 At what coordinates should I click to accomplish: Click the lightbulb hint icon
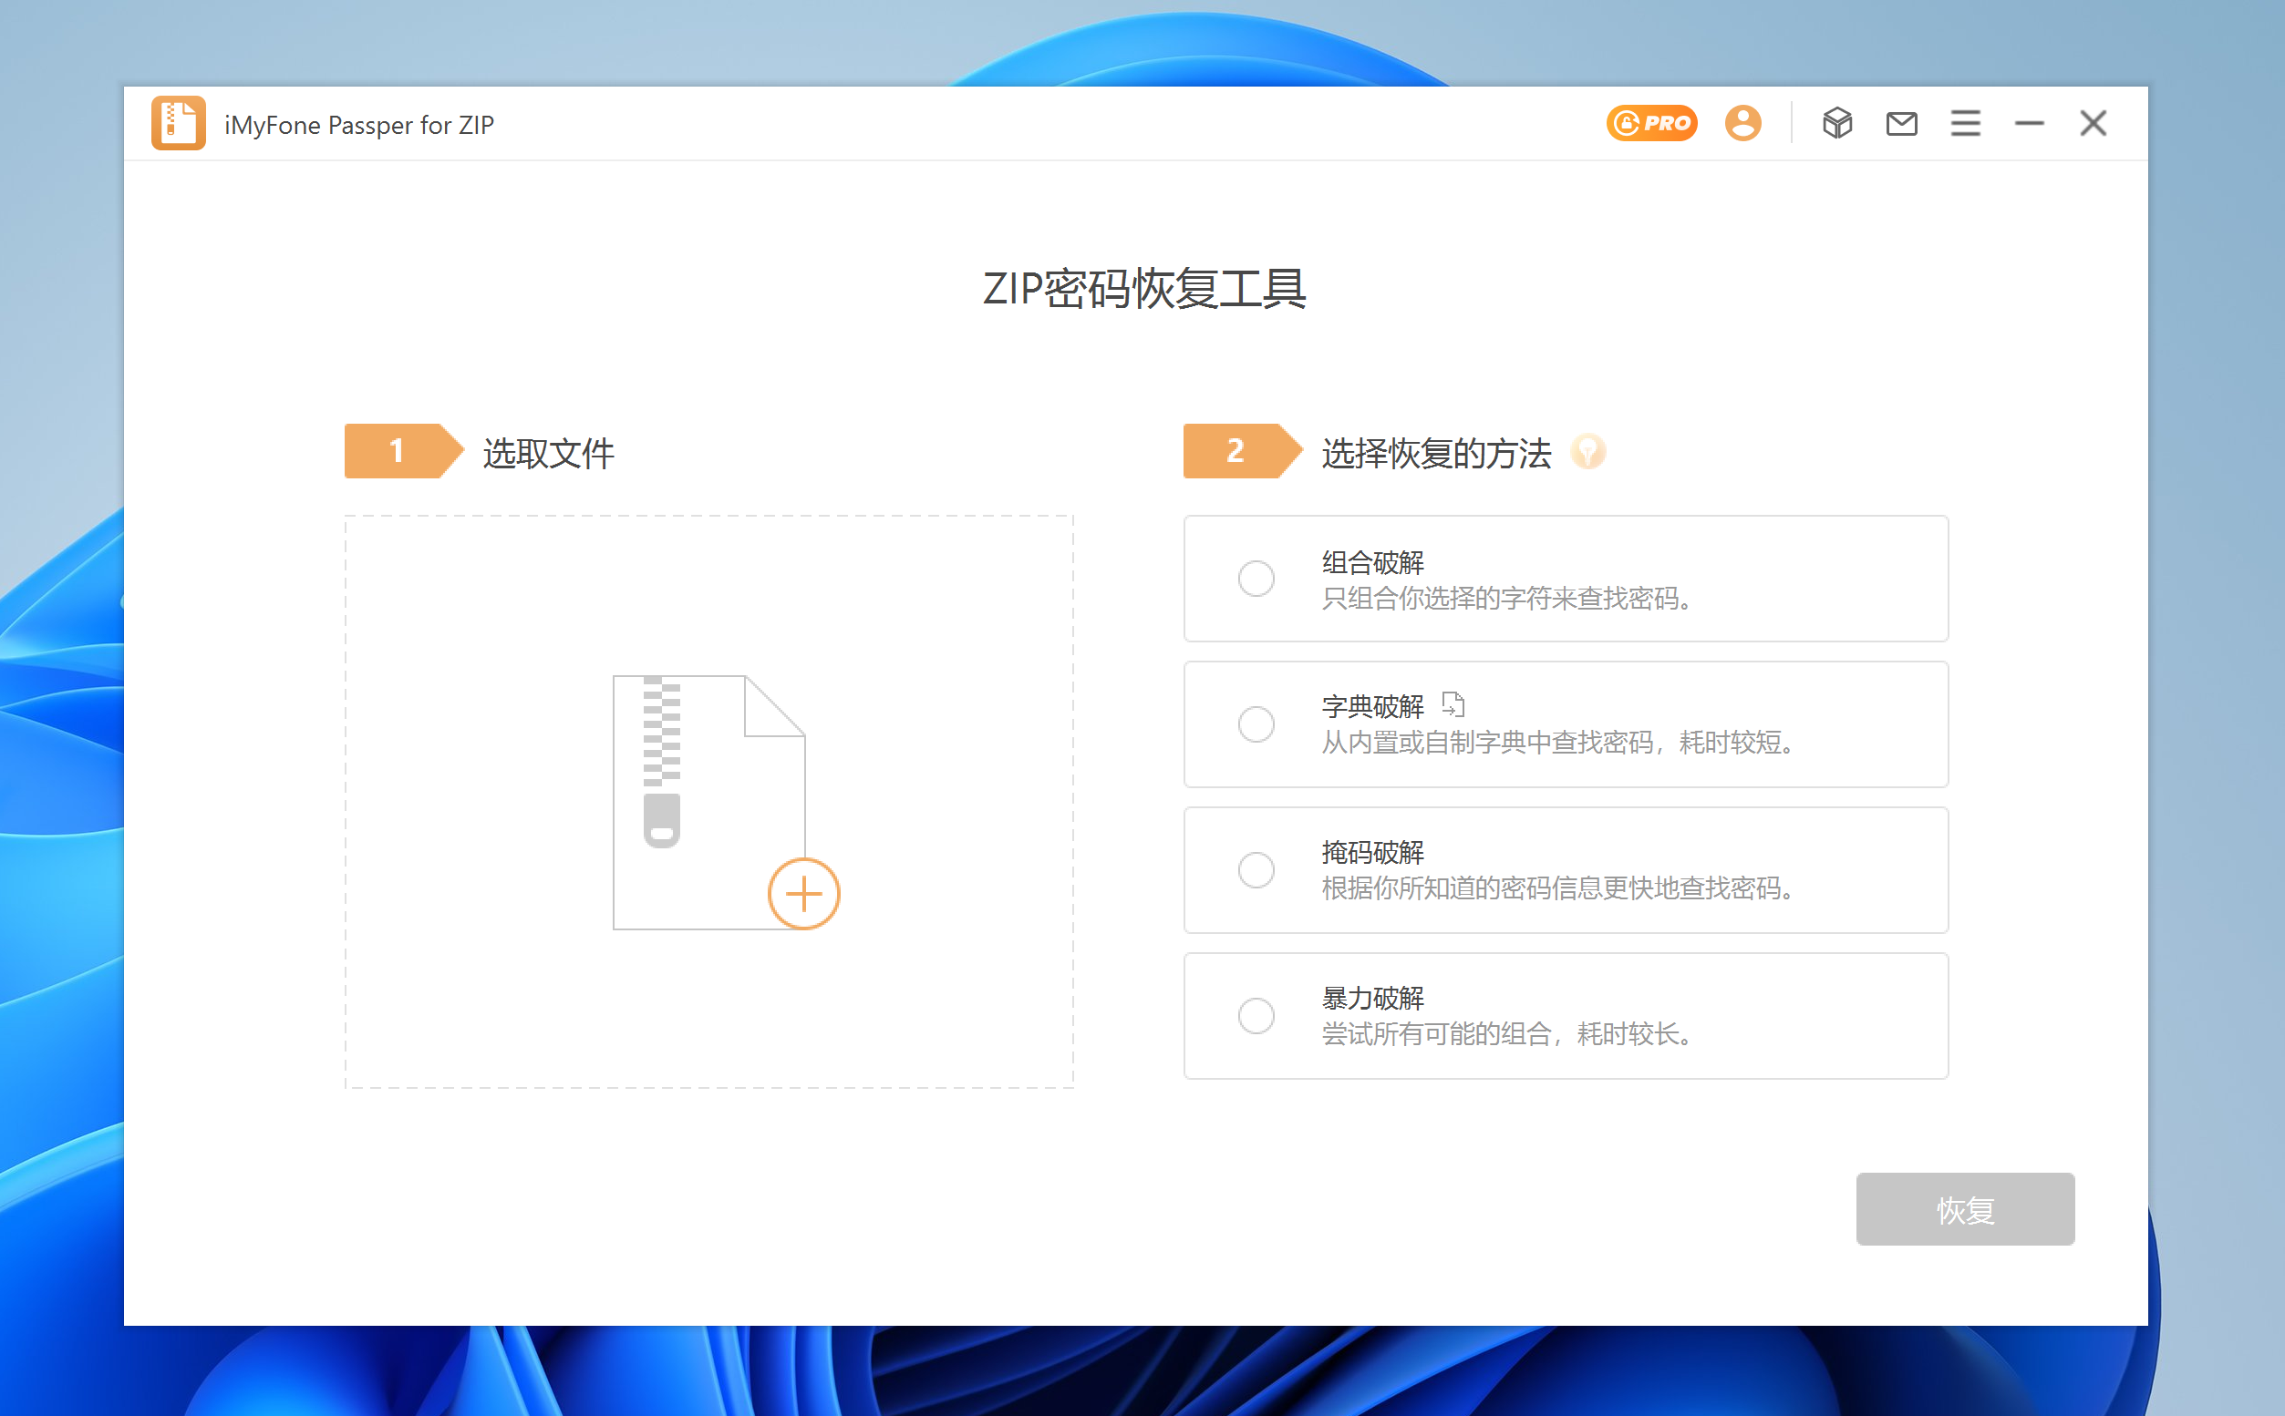[x=1588, y=452]
